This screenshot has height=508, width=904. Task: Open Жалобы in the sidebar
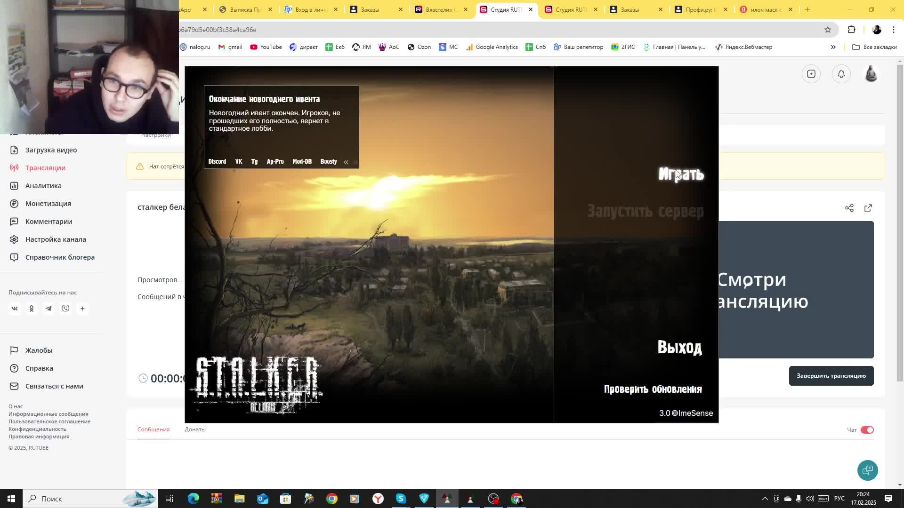click(x=39, y=350)
